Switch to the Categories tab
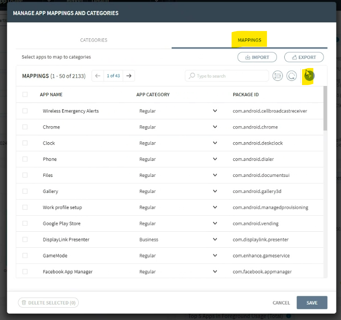Viewport: 341px width, 320px height. pos(94,40)
